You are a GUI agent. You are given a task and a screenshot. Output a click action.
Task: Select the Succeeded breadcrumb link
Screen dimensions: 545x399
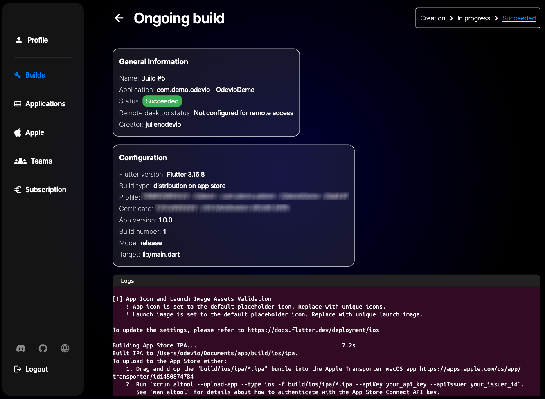tap(519, 18)
